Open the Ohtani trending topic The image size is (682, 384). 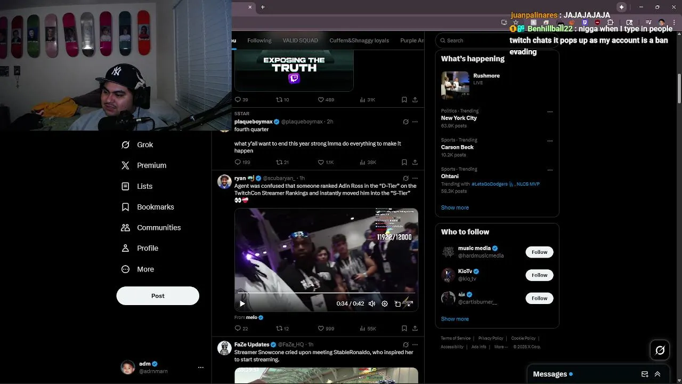450,177
